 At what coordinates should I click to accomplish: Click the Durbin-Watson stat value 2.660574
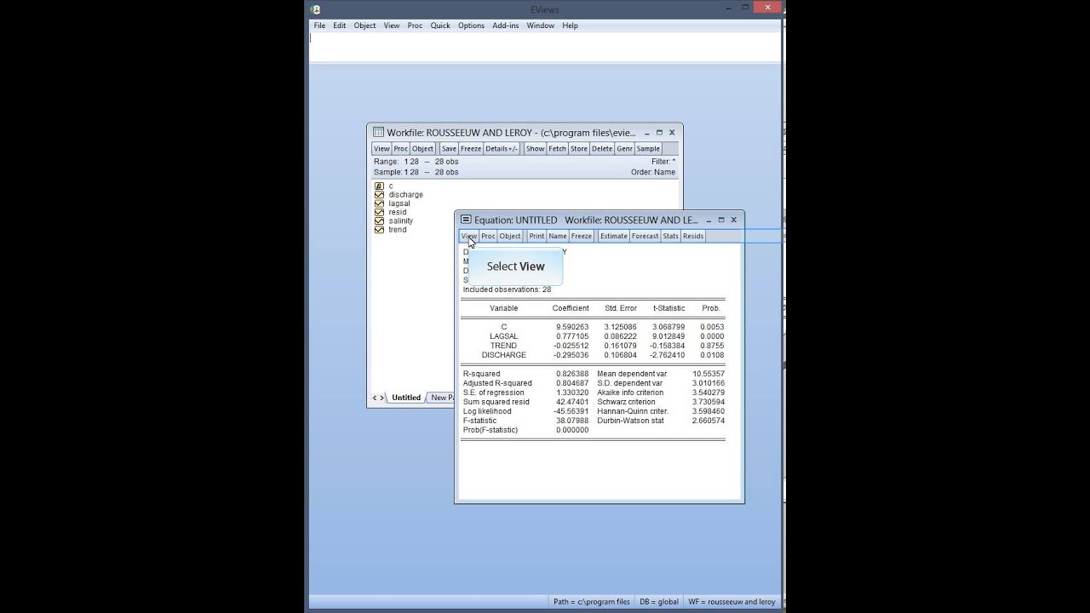[708, 421]
